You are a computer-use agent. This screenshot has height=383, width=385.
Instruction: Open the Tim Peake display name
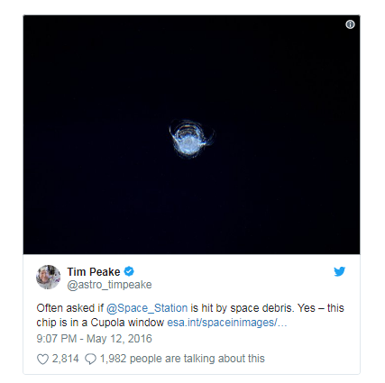pos(94,272)
